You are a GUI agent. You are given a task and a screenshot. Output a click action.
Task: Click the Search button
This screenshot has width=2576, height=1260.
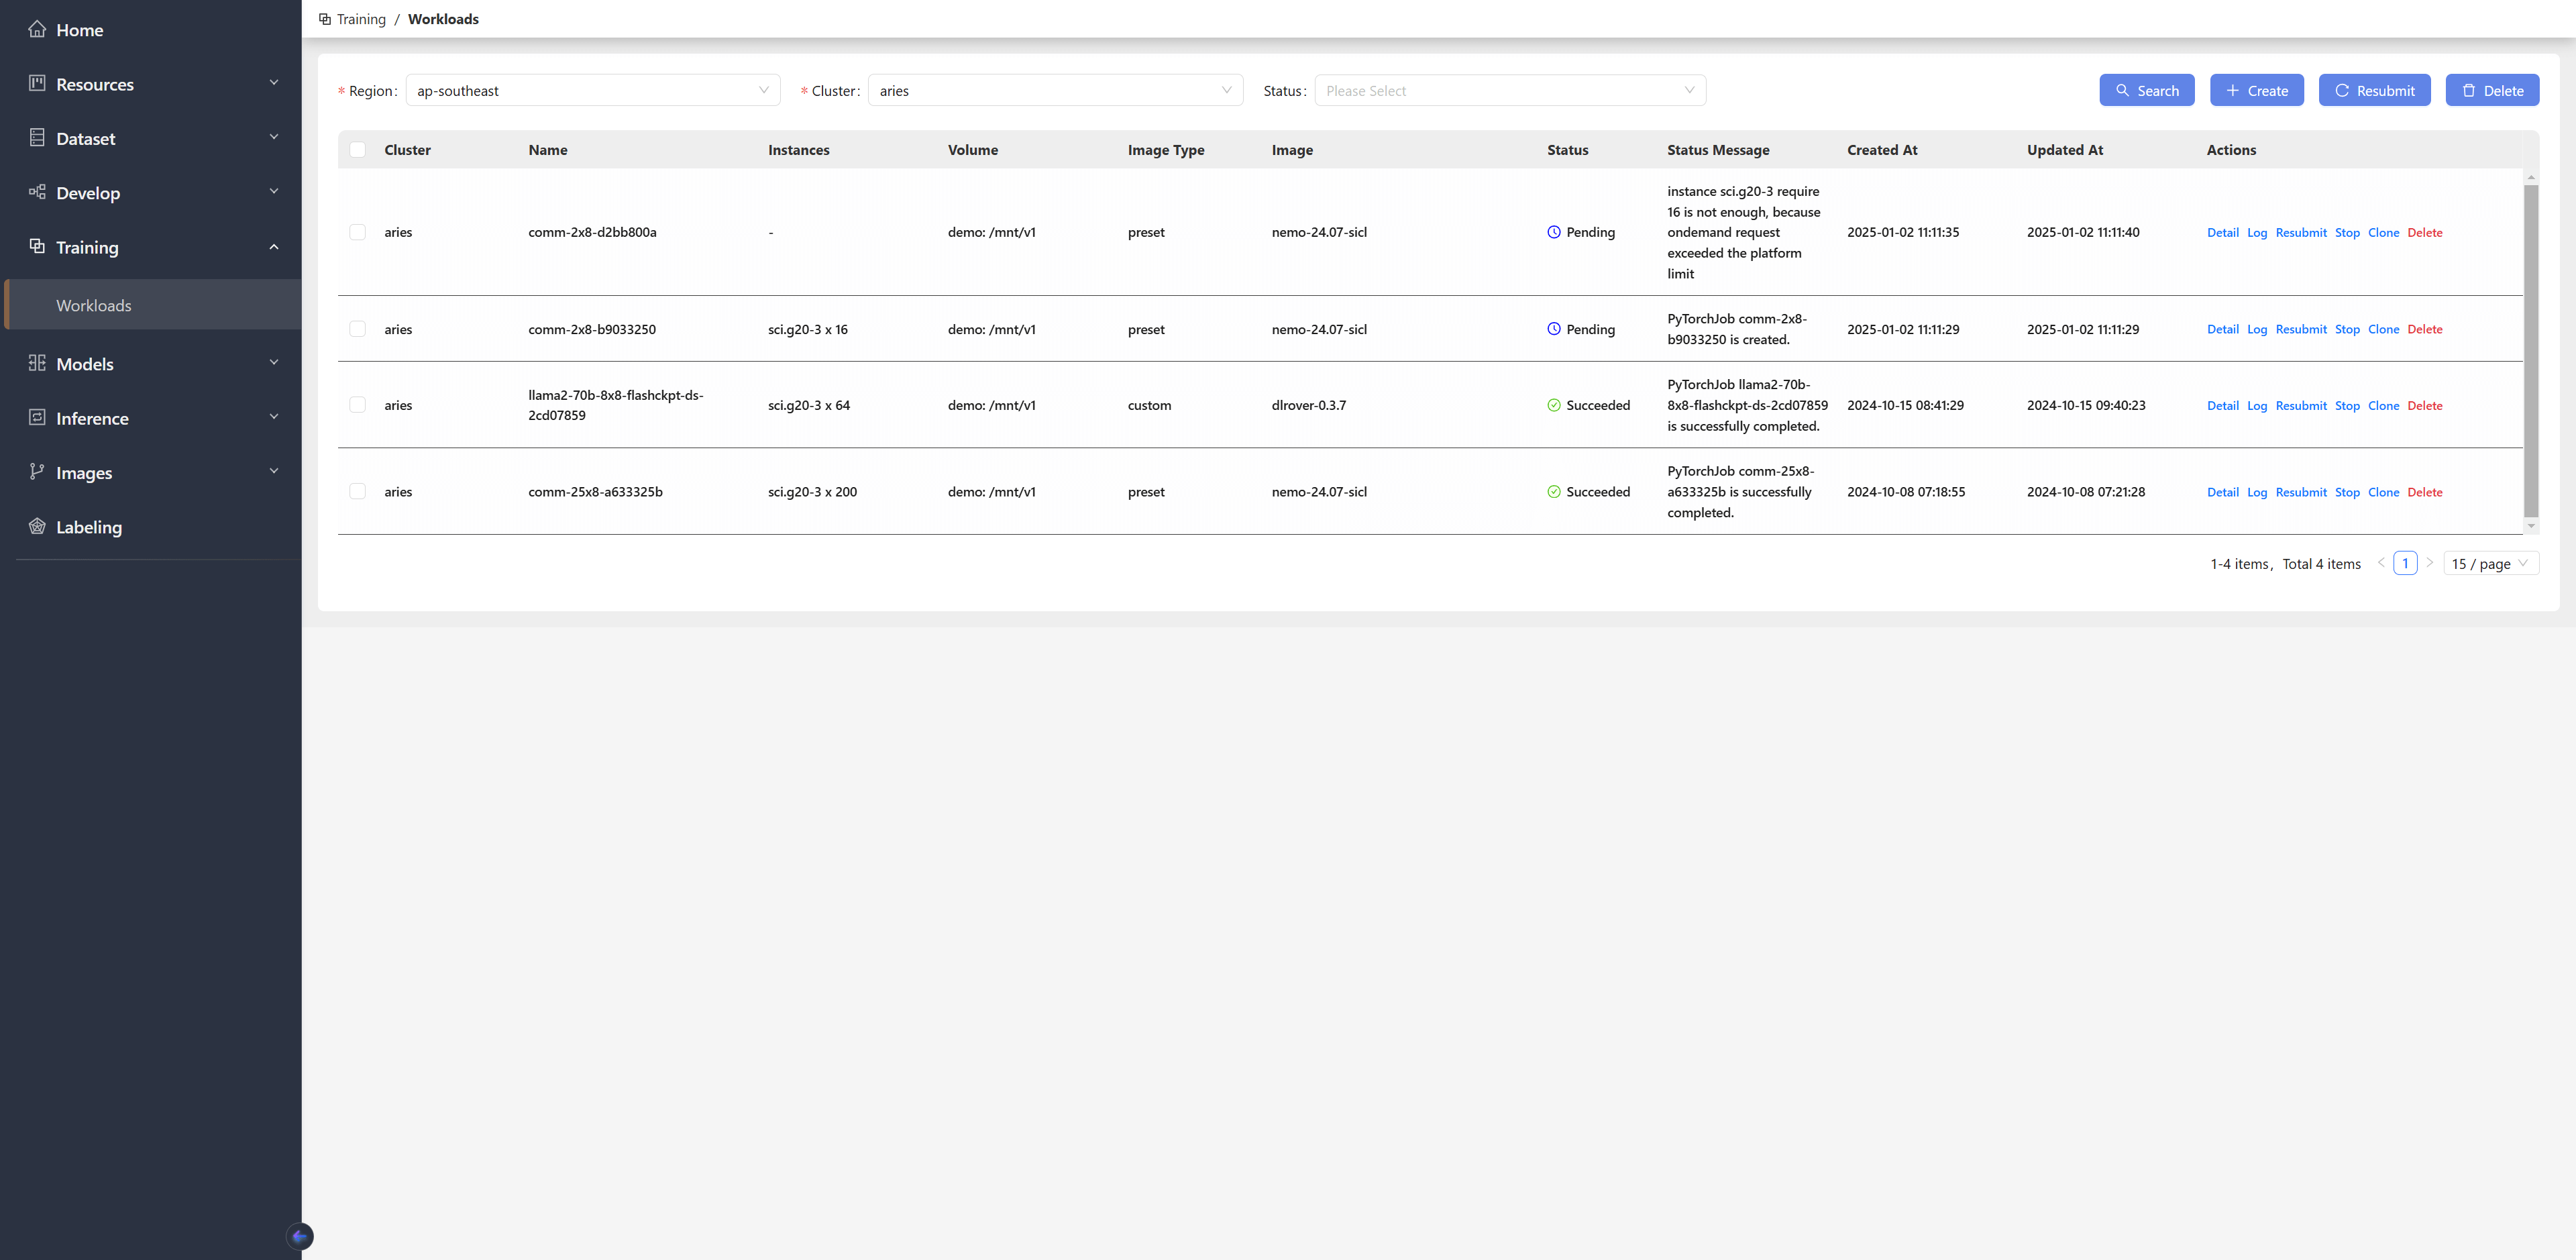coord(2146,90)
